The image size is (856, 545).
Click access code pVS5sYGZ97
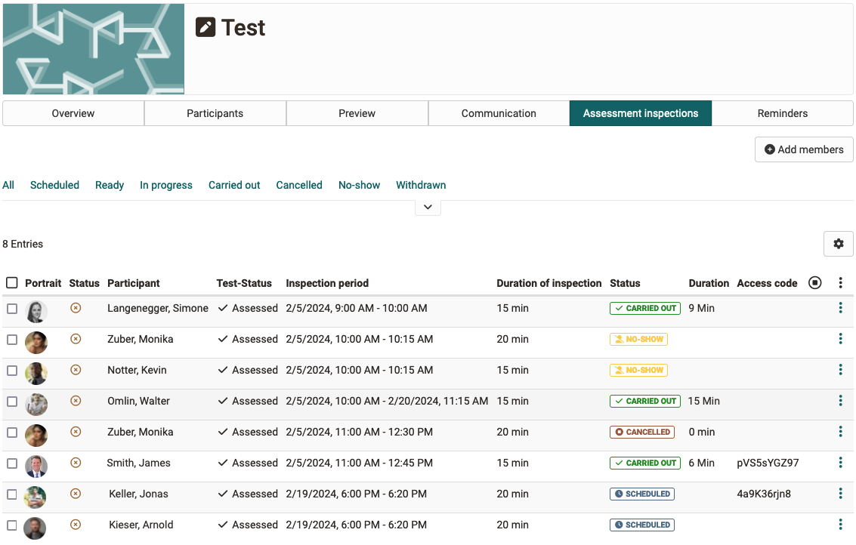tap(768, 463)
